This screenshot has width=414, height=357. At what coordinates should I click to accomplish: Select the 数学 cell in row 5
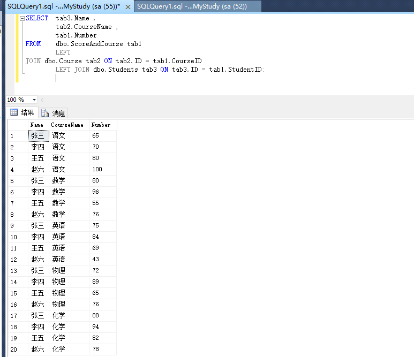click(x=69, y=181)
